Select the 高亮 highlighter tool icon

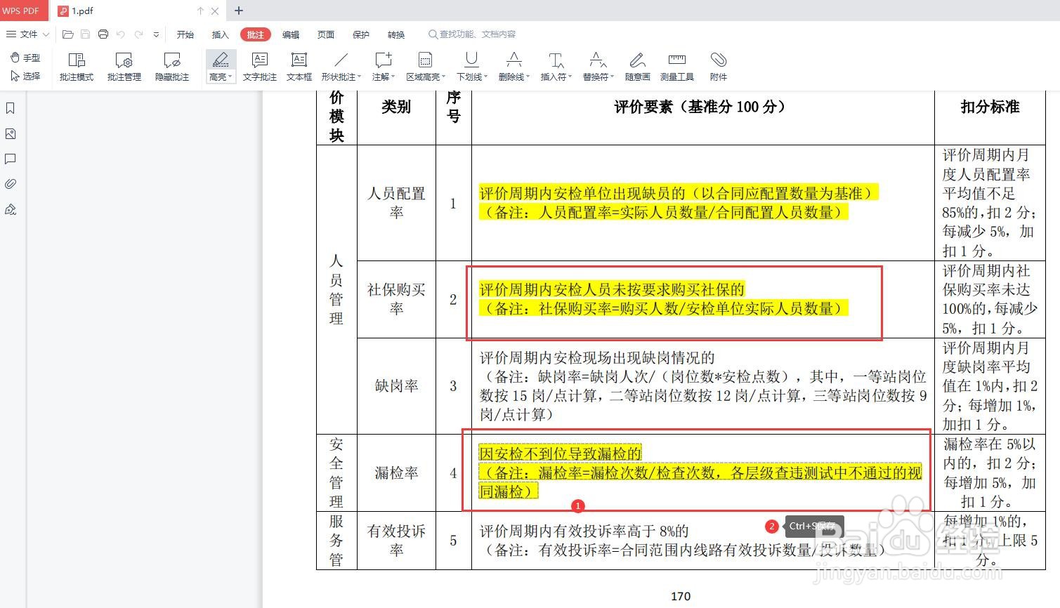click(220, 60)
